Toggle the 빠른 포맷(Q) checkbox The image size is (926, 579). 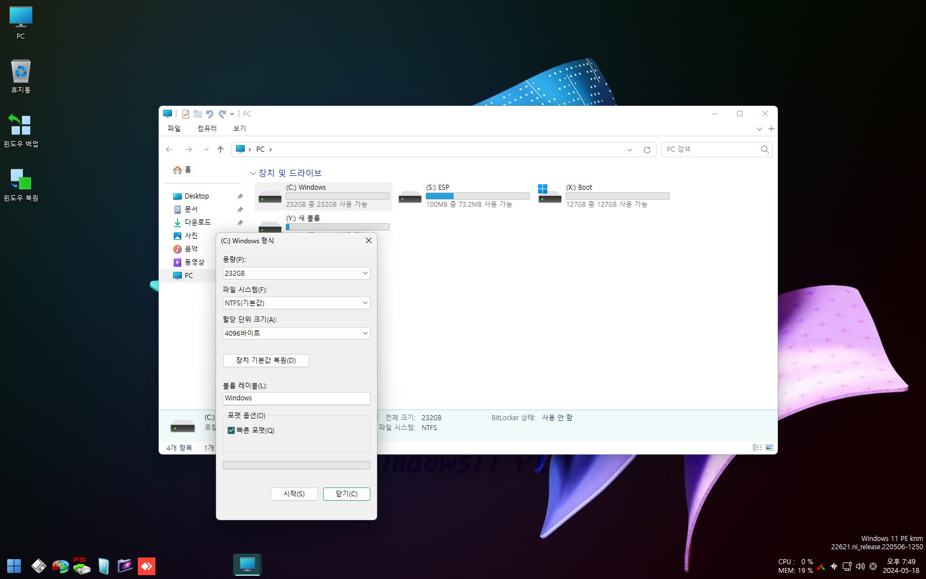click(x=232, y=431)
